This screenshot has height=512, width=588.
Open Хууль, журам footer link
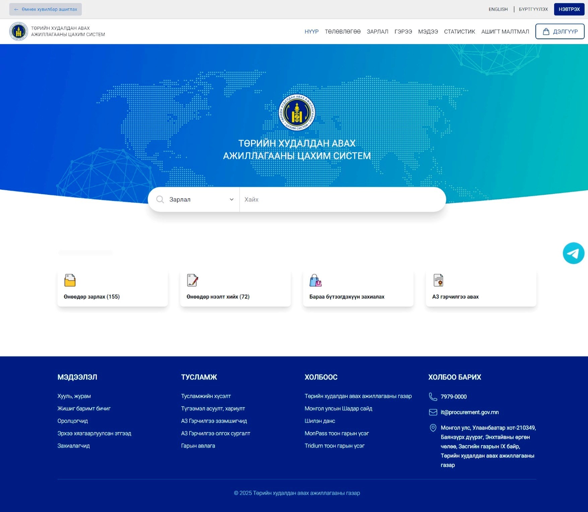(74, 396)
